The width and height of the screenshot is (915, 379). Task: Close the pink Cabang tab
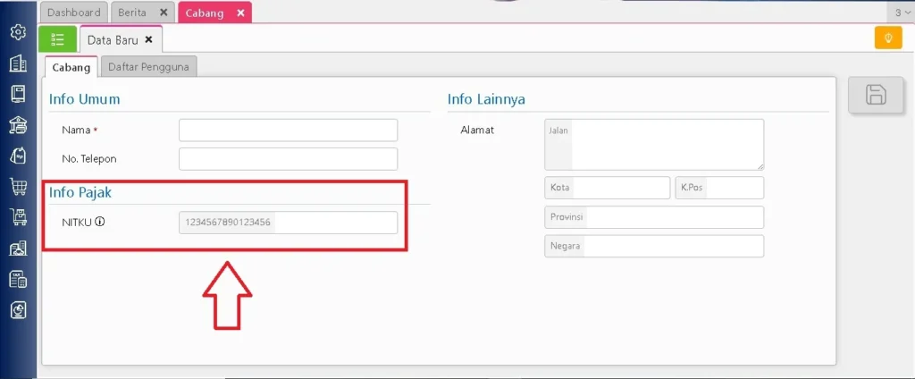[240, 13]
